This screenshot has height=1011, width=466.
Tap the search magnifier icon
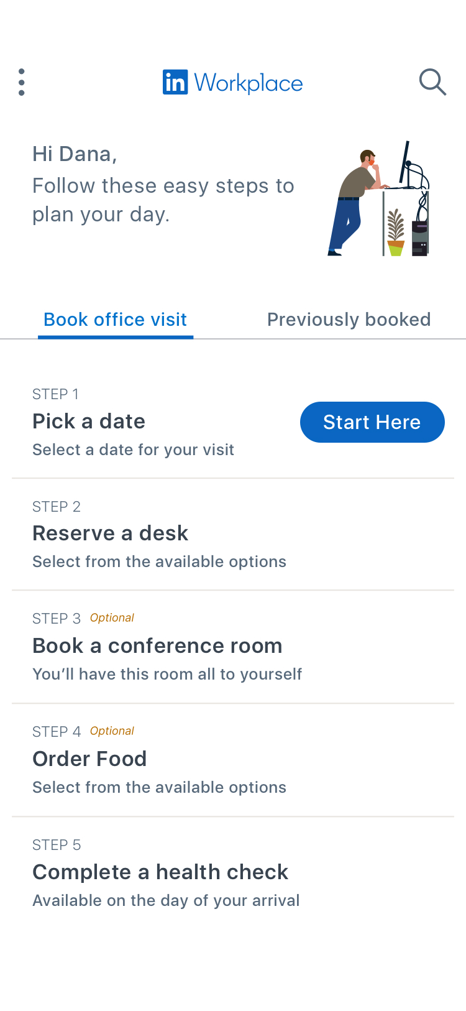[x=432, y=82]
